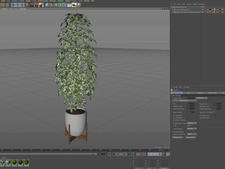Screen dimensions: 225x169
Task: Add a camera object icon
Action: [x=74, y=5]
